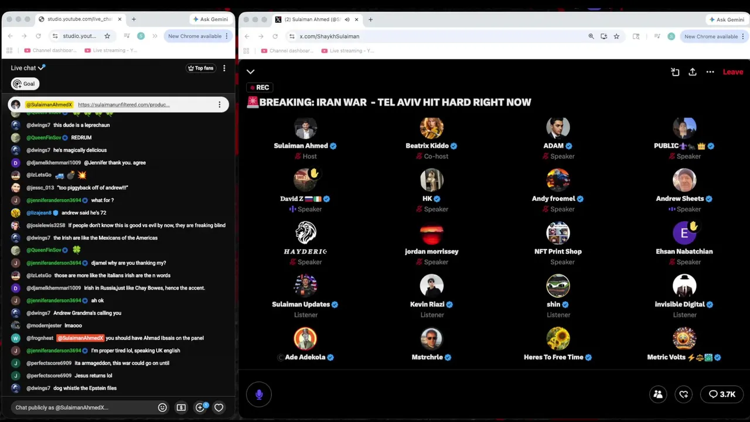Share the Space via upload arrow icon
The image size is (750, 422).
[693, 72]
